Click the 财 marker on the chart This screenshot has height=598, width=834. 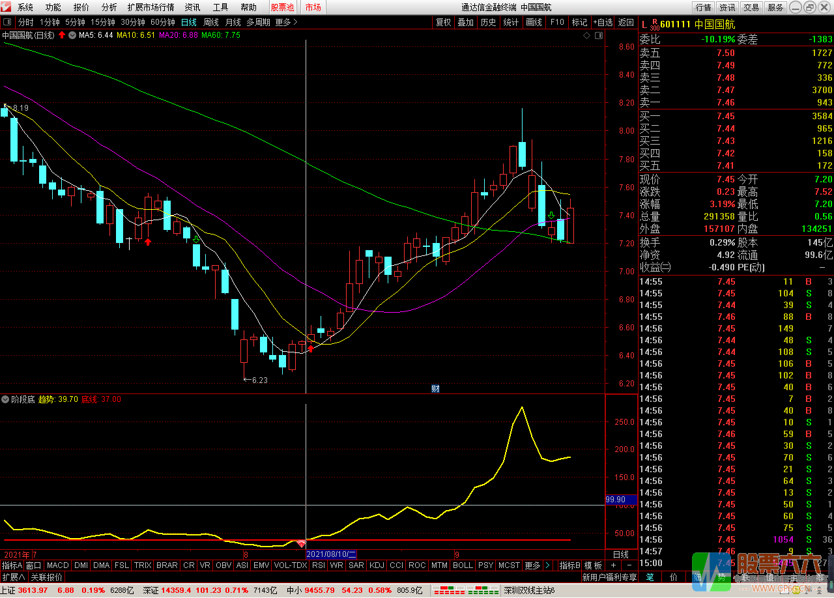(435, 389)
